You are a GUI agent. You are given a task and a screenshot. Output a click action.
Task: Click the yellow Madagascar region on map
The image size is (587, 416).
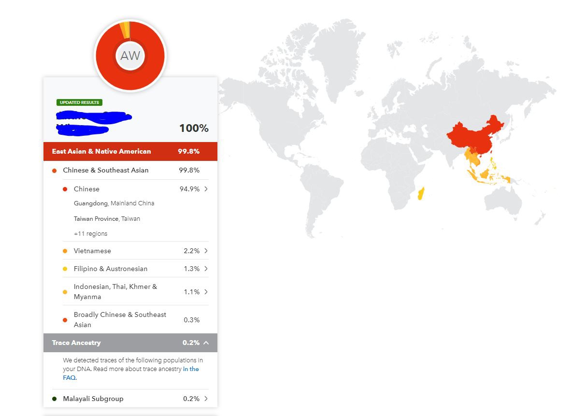click(x=421, y=194)
